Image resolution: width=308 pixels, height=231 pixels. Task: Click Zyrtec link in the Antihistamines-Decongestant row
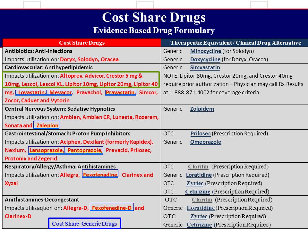(x=199, y=217)
